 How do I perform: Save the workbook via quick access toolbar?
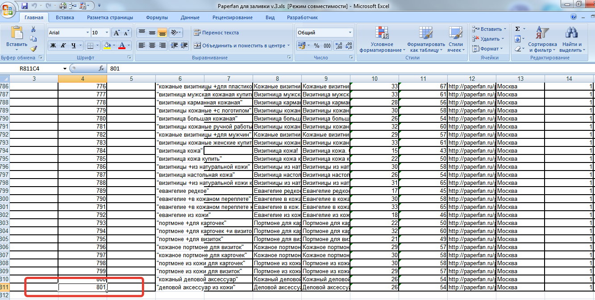(x=25, y=6)
